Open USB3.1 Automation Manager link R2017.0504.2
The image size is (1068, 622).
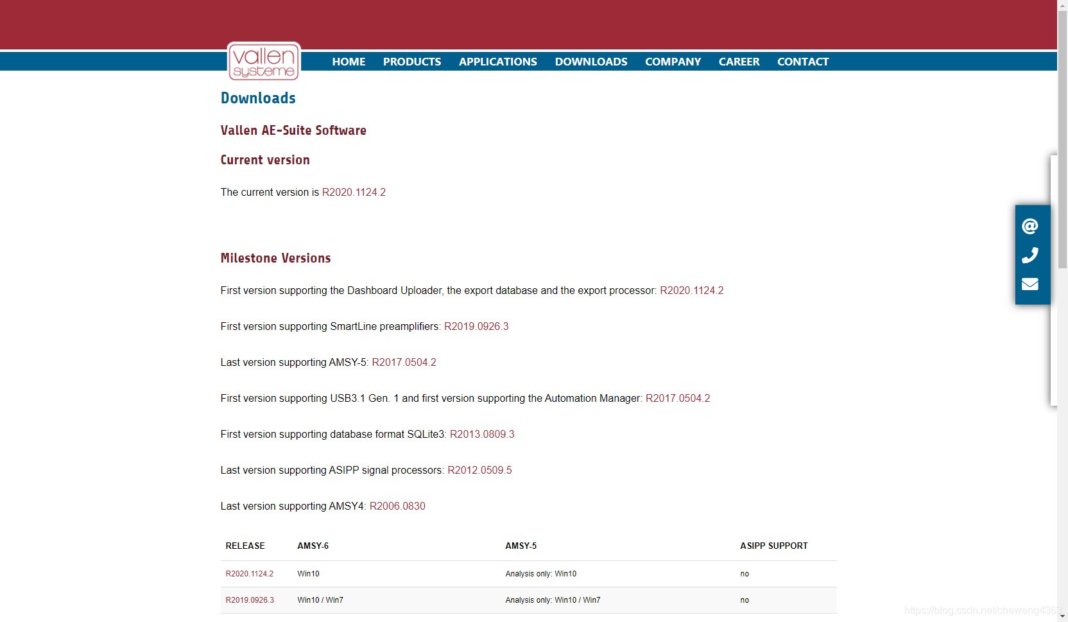tap(678, 398)
